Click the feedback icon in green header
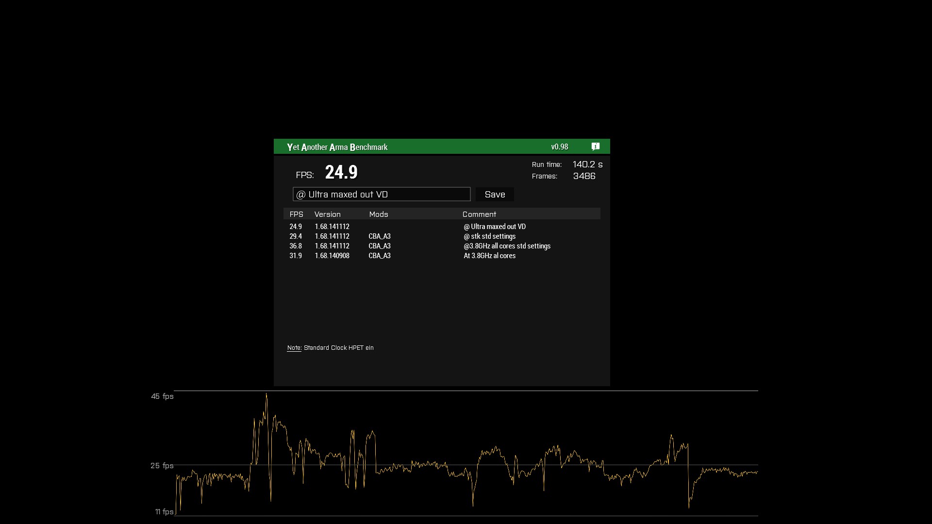Screen dimensions: 932x524 pos(596,147)
